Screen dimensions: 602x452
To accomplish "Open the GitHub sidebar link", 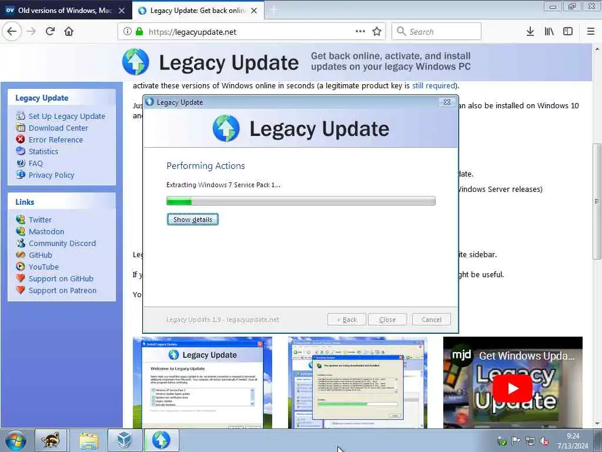I will click(x=41, y=255).
